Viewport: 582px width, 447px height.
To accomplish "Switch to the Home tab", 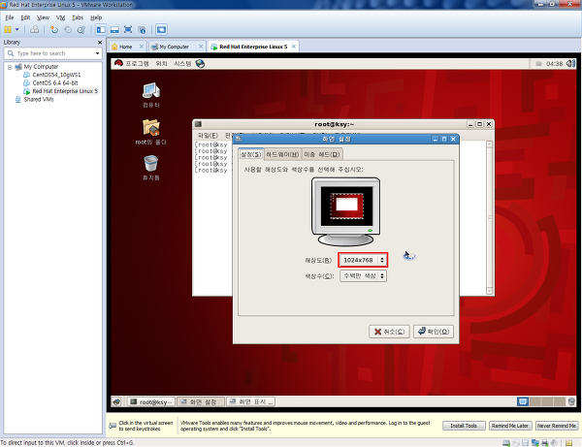I will pyautogui.click(x=125, y=47).
